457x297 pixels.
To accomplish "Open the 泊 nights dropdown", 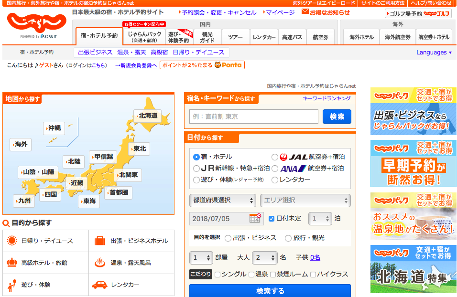I will click(x=320, y=218).
